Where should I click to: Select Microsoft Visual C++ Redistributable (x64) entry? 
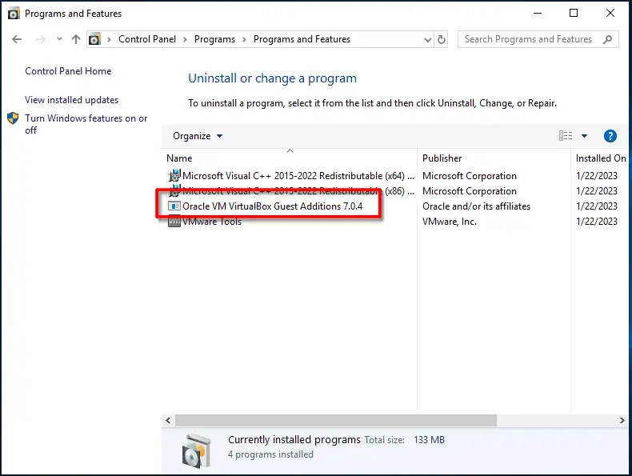tap(298, 176)
